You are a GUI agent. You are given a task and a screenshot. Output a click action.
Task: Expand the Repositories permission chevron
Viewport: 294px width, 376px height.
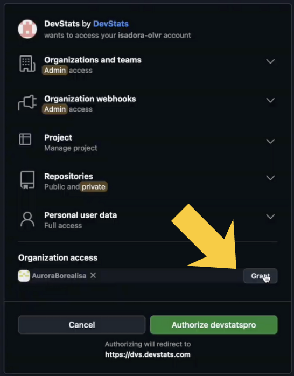[x=270, y=178]
